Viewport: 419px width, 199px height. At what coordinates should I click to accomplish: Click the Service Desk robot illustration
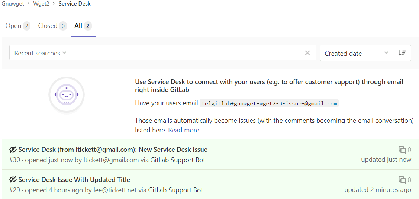click(67, 95)
